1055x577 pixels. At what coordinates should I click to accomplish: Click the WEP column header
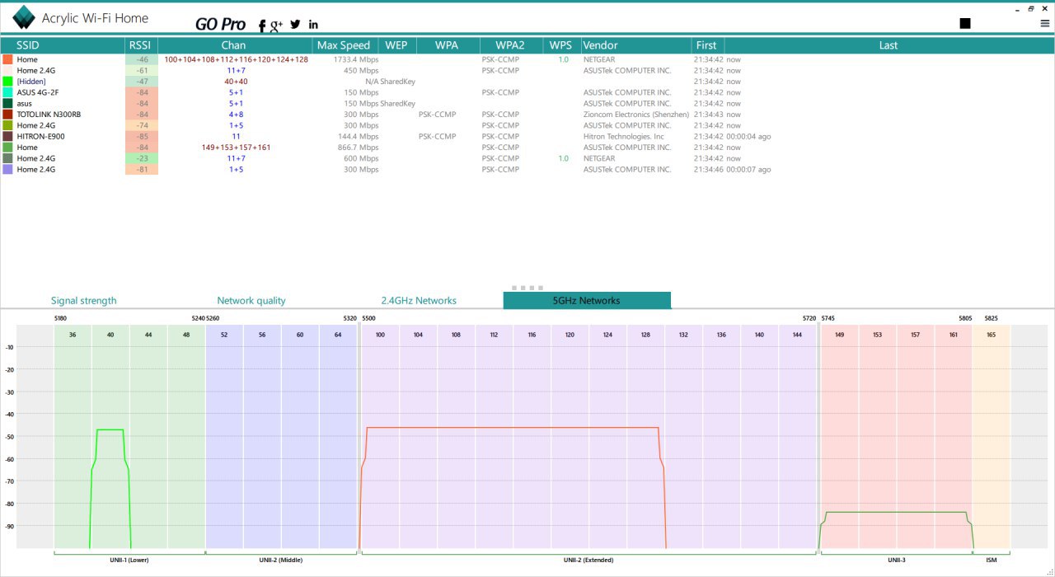point(396,45)
